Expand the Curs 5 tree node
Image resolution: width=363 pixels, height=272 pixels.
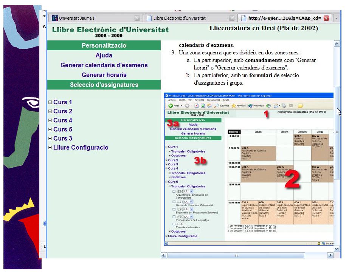[x=50, y=129]
